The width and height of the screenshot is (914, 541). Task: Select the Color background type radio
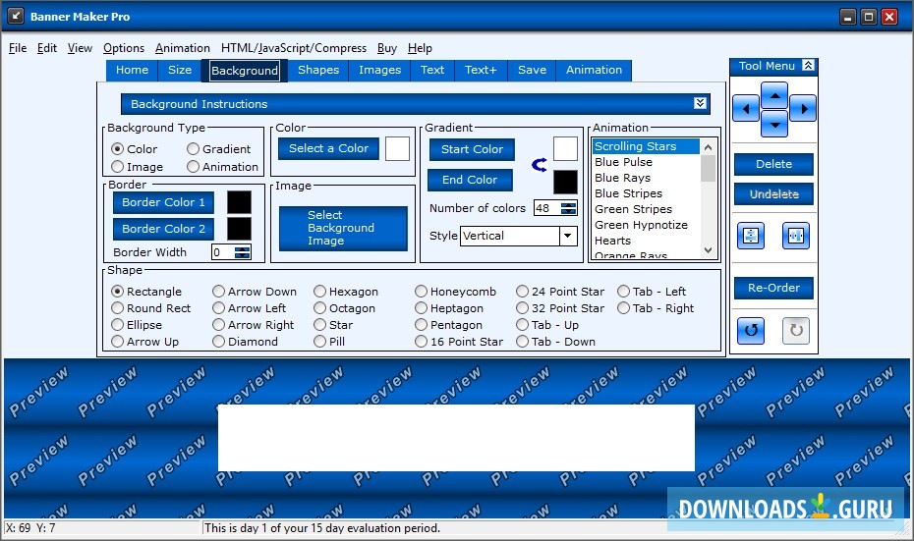134,149
